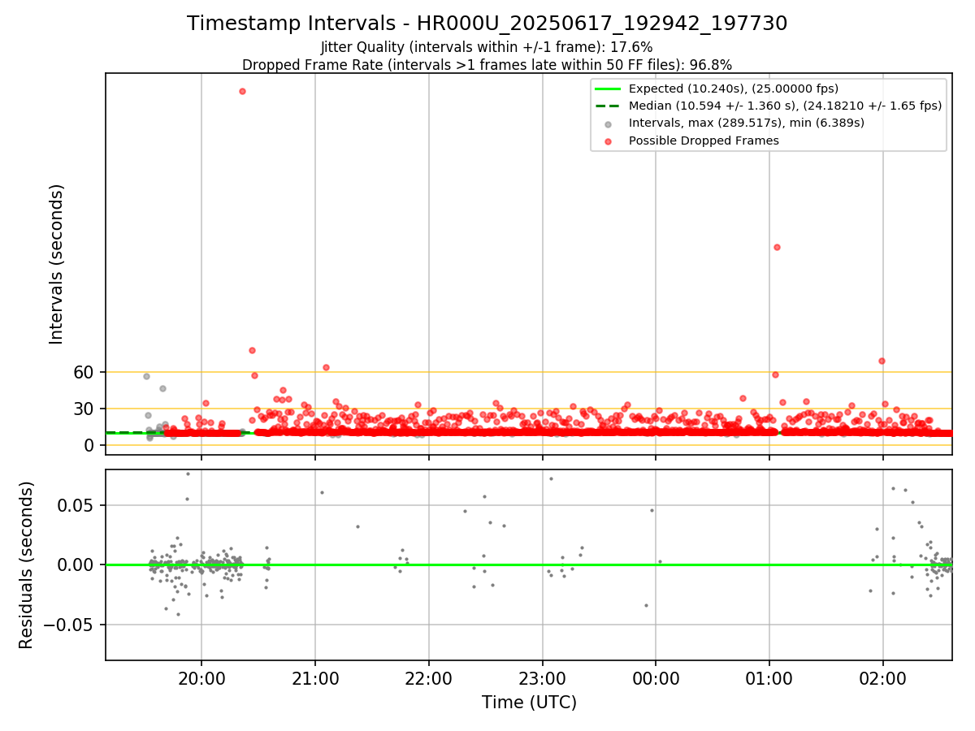975x731 pixels.
Task: Click the 00:00 x-axis tick label
Action: point(656,678)
